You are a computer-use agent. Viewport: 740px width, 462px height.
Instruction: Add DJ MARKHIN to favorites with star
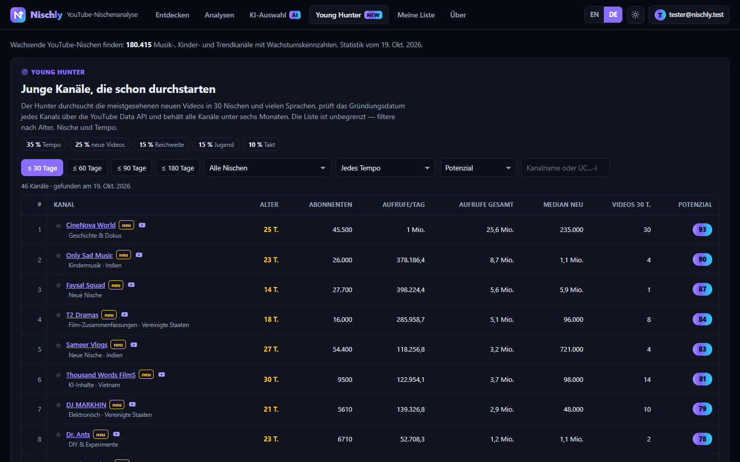click(x=59, y=405)
